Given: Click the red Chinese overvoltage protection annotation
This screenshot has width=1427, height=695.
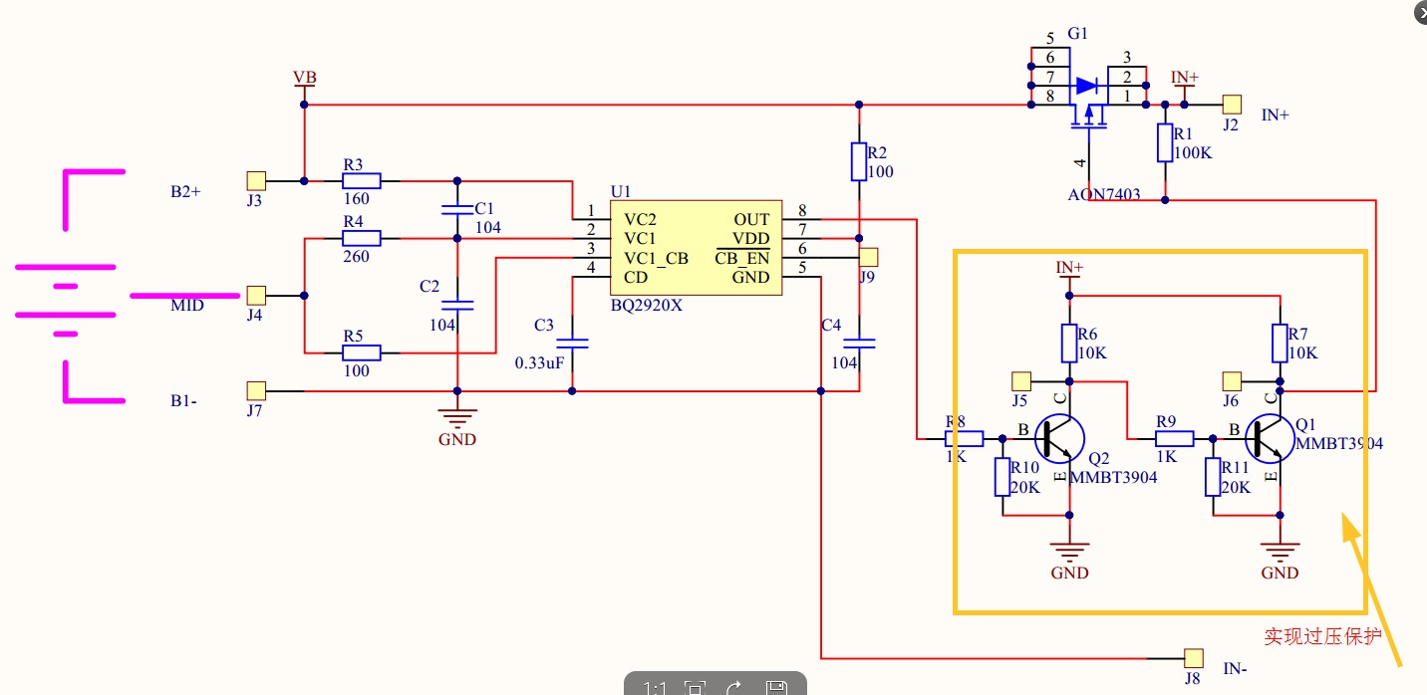Looking at the screenshot, I should click(1322, 635).
